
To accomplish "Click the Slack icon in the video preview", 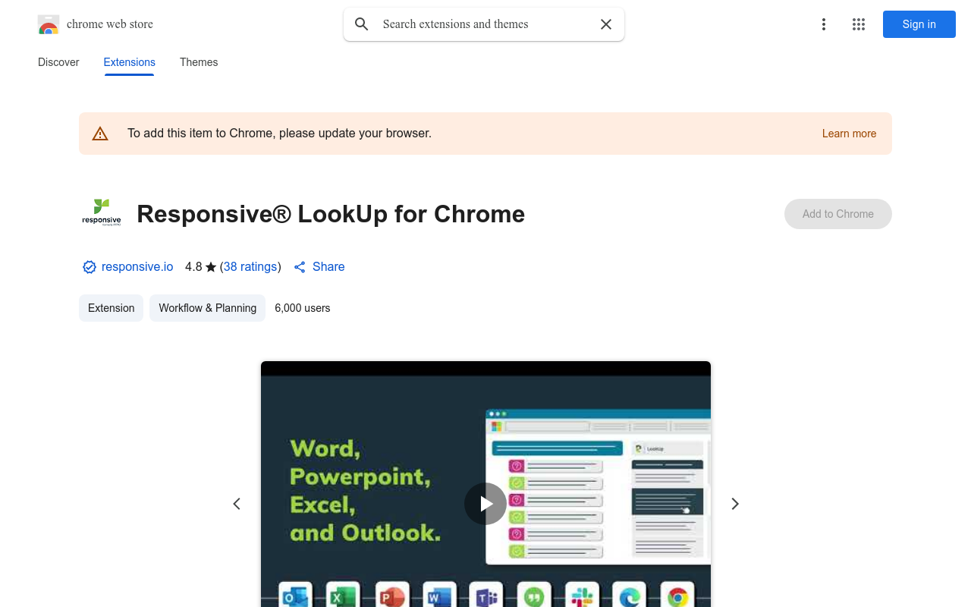I will pos(582,596).
